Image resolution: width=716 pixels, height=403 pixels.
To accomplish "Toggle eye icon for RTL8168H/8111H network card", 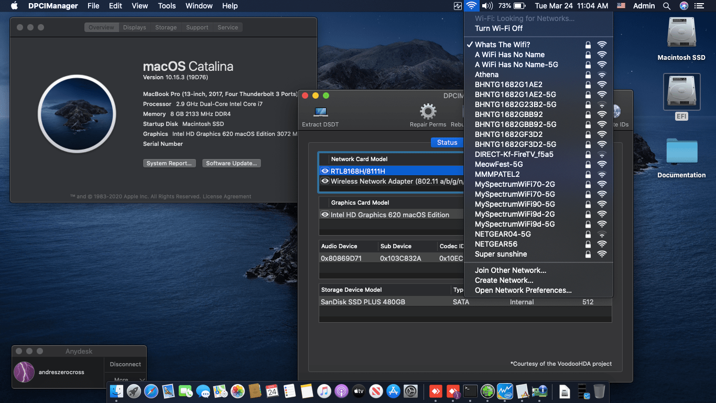I will 325,171.
